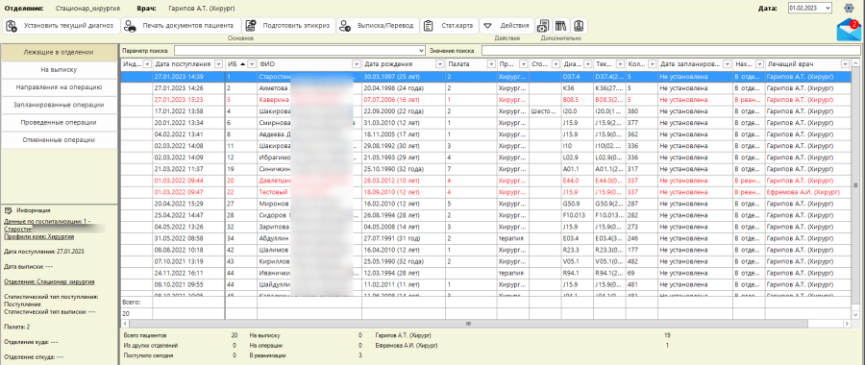Open 'Печать документов пациента'
Image resolution: width=865 pixels, height=365 pixels.
coord(182,25)
